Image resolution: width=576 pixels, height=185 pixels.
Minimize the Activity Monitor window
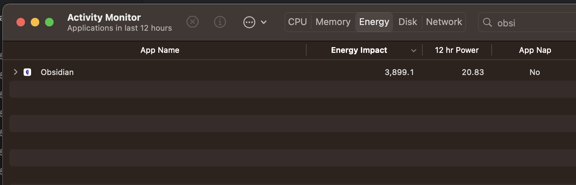(x=35, y=22)
